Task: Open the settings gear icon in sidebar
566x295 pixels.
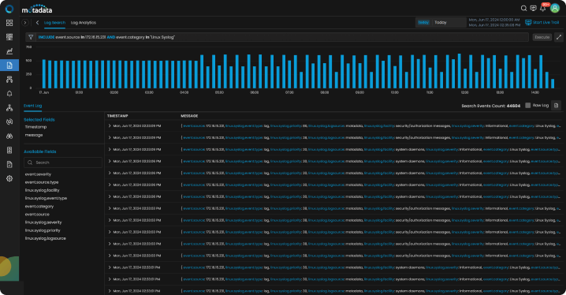Action: [9, 178]
